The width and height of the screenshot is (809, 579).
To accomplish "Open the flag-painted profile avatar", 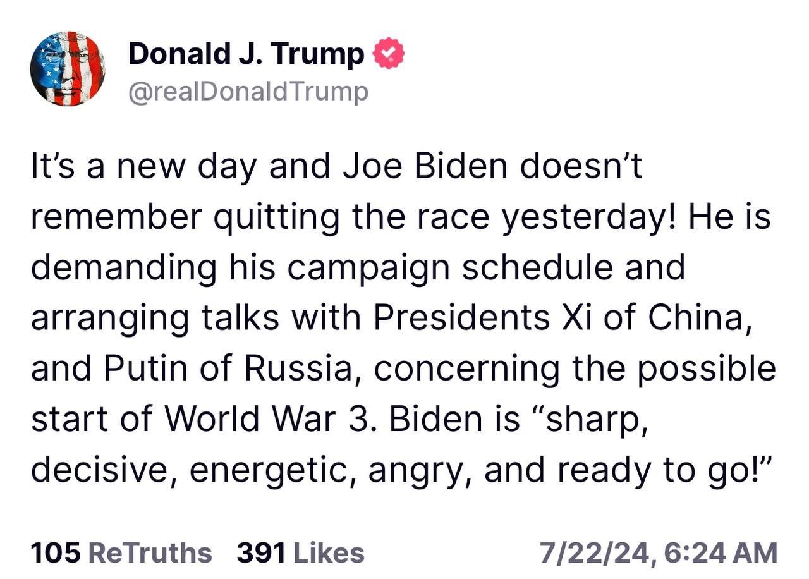I will (68, 68).
